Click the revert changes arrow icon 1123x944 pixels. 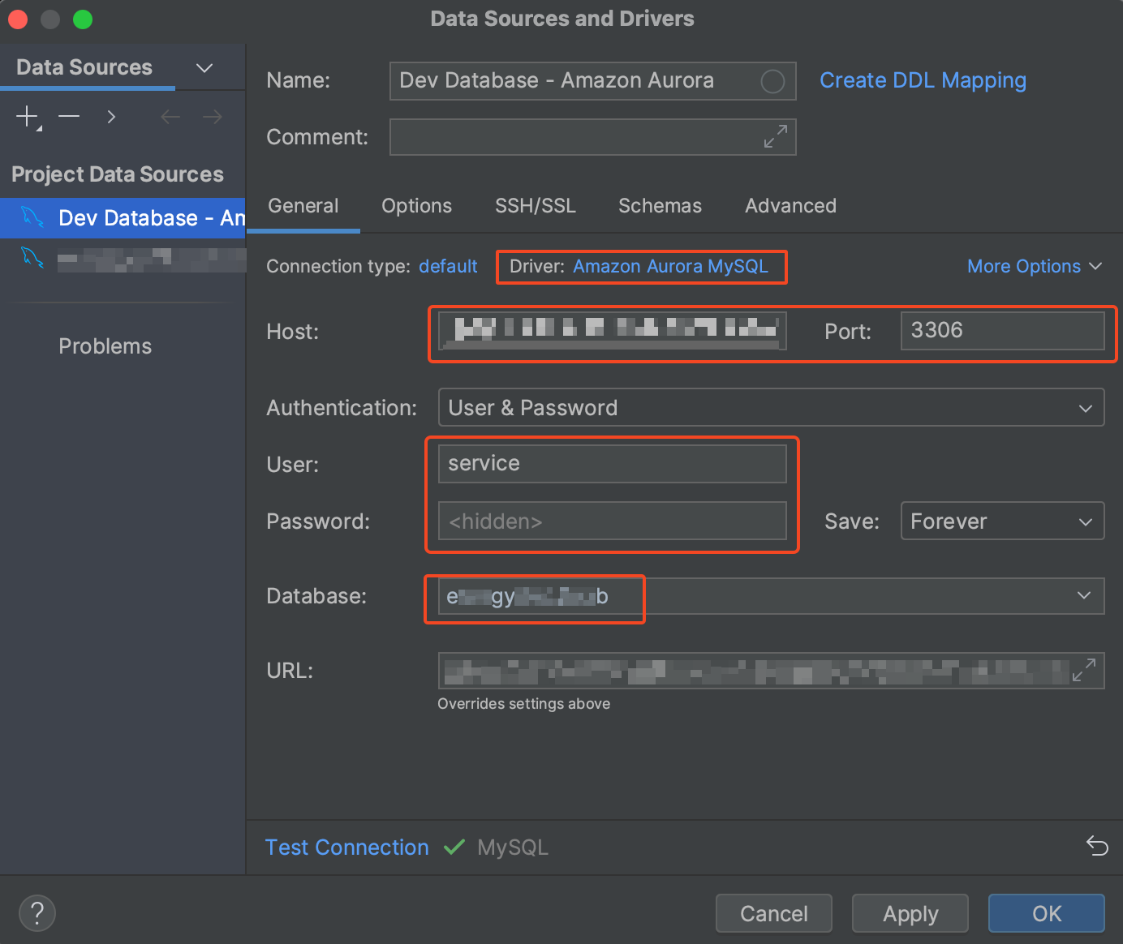[x=1097, y=846]
